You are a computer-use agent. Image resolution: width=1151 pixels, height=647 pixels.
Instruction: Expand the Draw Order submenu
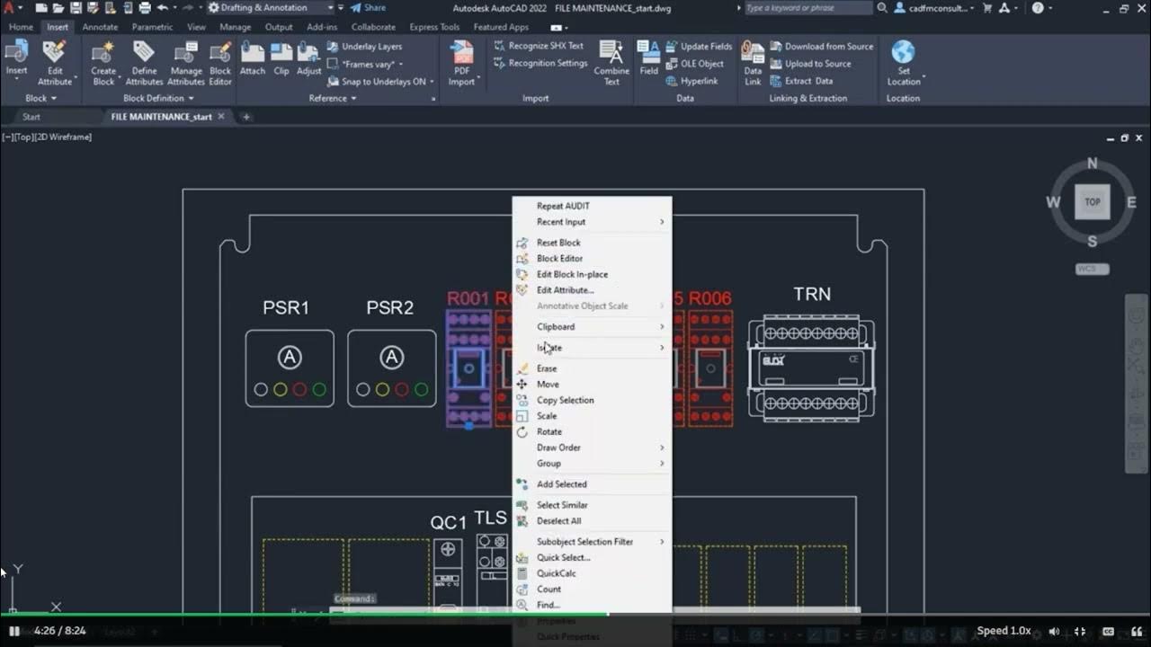coord(592,448)
